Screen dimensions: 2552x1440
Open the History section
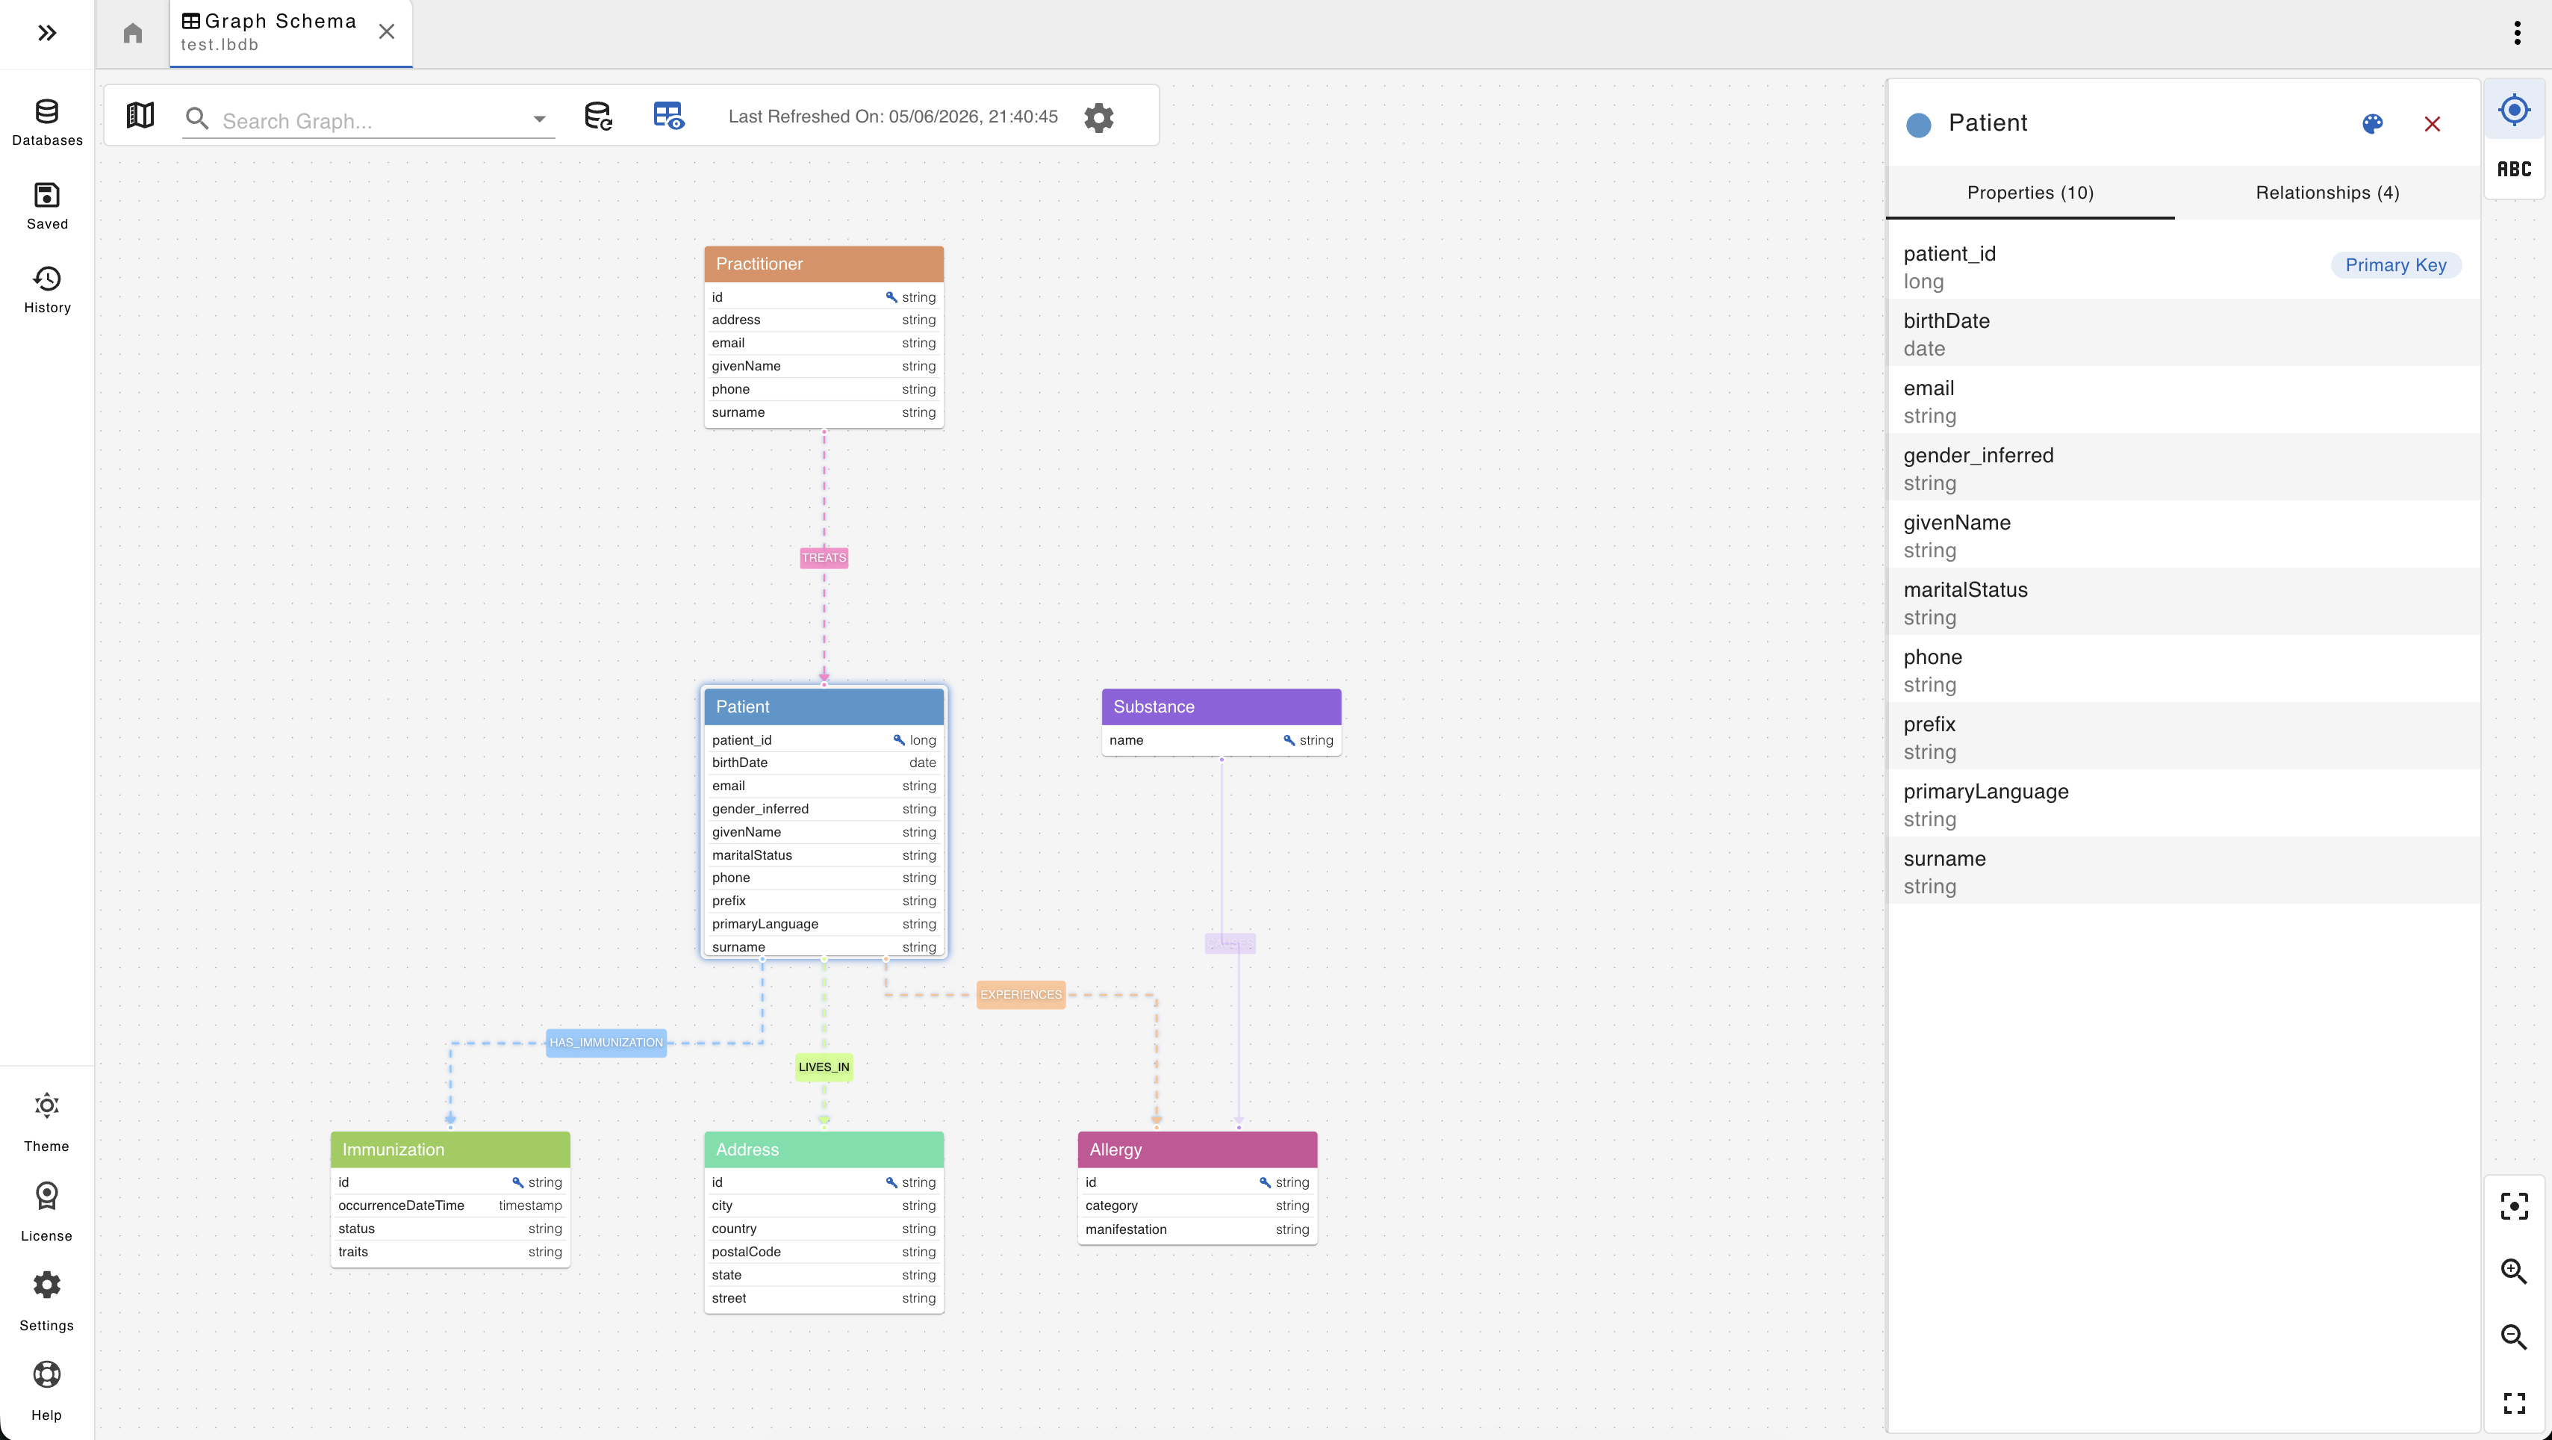(x=46, y=291)
